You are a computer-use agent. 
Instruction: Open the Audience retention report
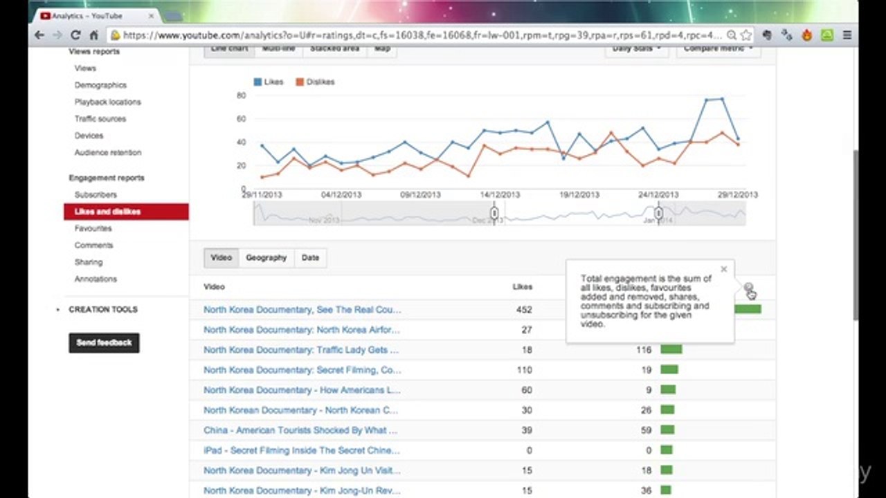coord(107,152)
